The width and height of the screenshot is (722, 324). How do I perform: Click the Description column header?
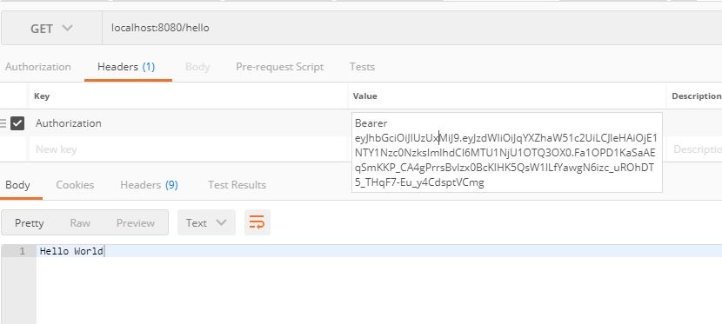[x=696, y=96]
